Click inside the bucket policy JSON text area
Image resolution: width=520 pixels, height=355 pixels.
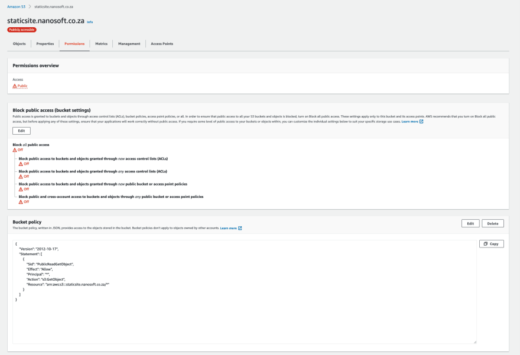(245, 292)
